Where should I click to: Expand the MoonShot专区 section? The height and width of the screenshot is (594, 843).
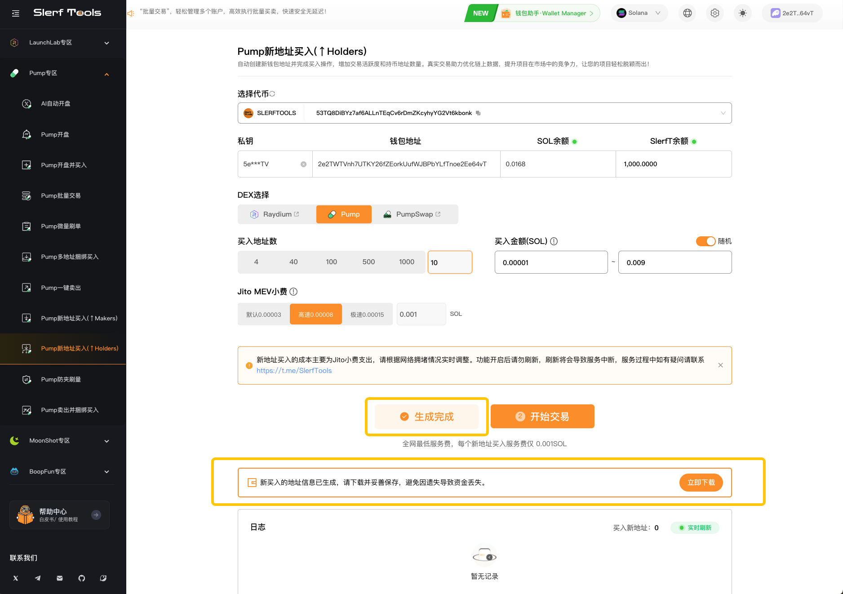pyautogui.click(x=63, y=441)
